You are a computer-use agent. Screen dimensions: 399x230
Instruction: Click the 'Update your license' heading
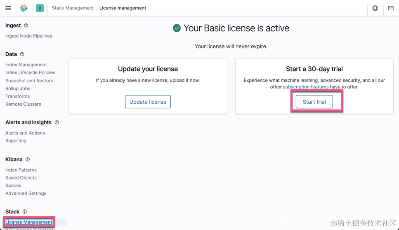[x=148, y=69]
